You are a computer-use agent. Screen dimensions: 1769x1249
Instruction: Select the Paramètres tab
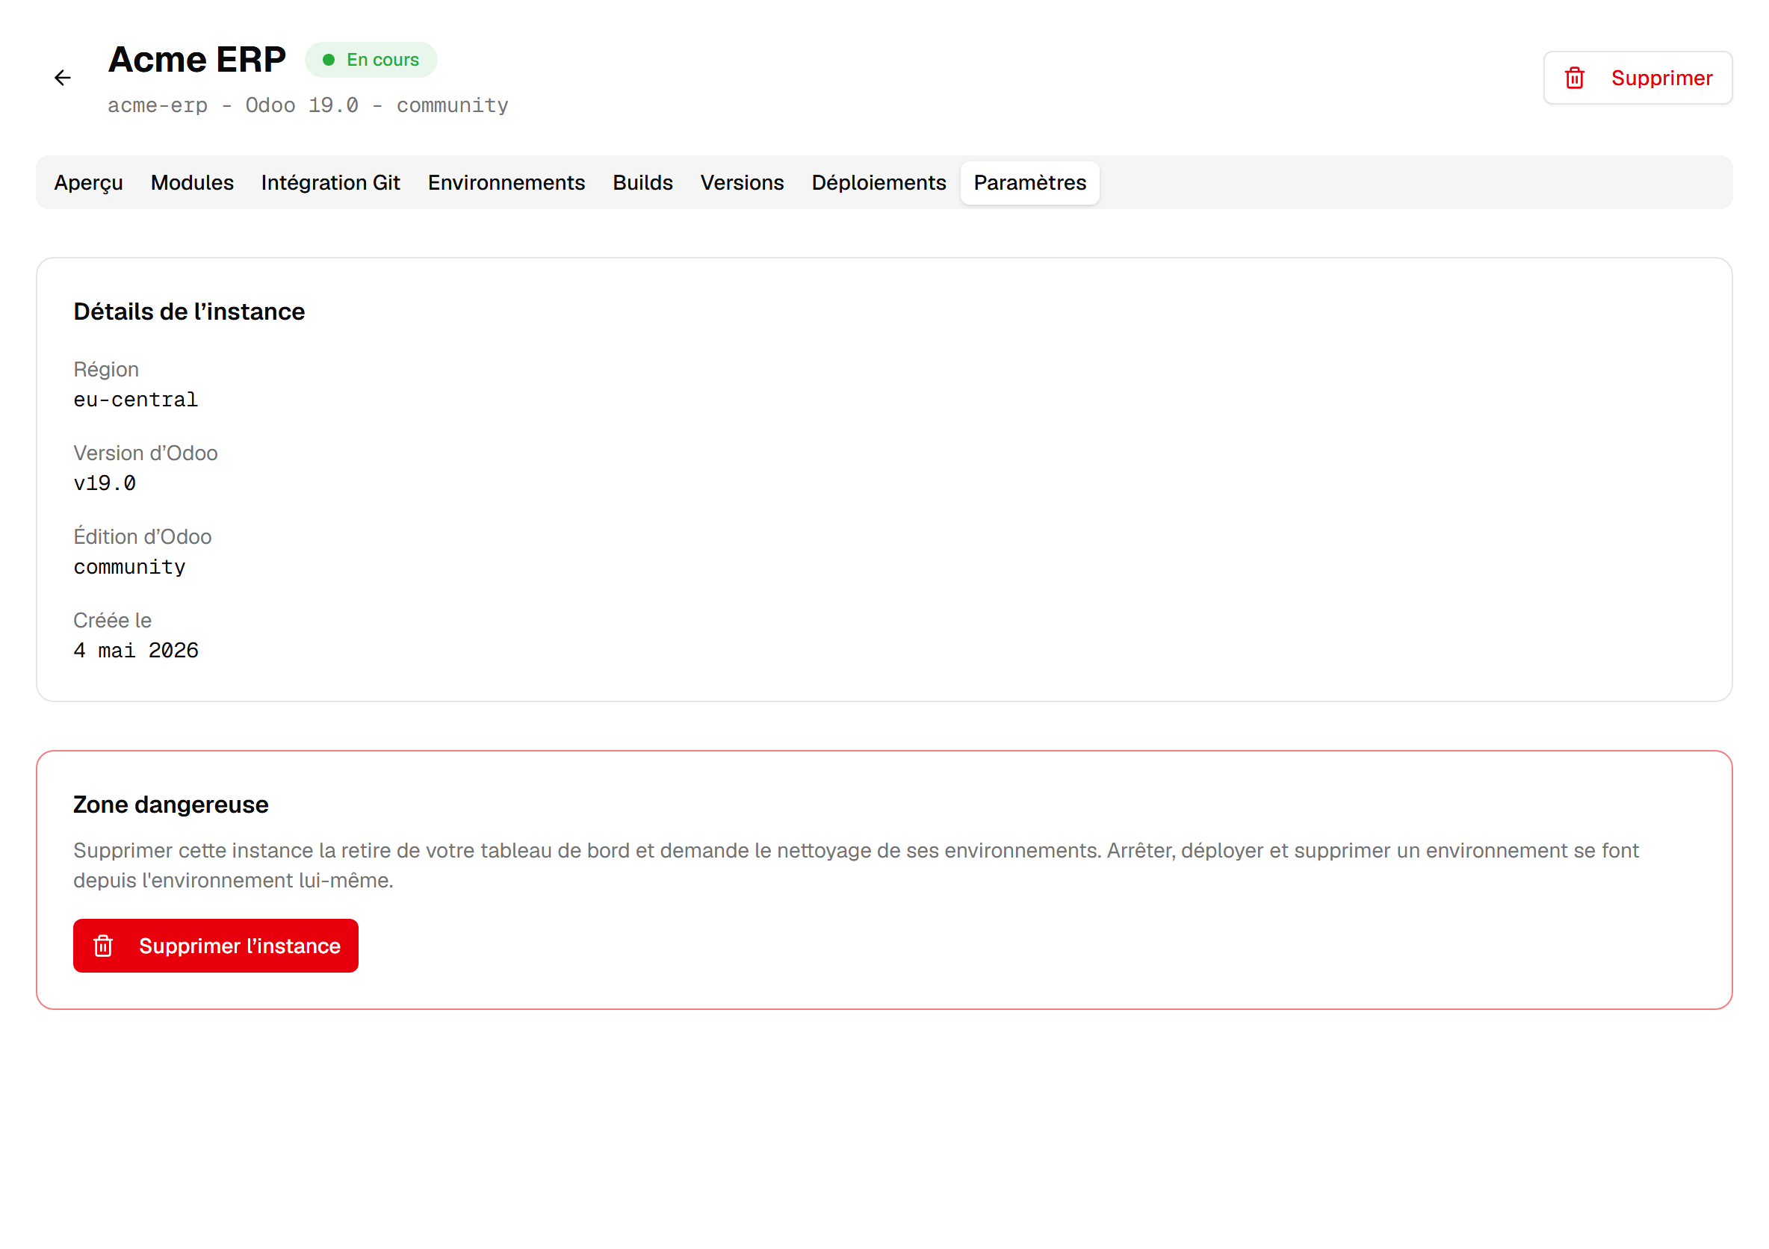[x=1029, y=182]
